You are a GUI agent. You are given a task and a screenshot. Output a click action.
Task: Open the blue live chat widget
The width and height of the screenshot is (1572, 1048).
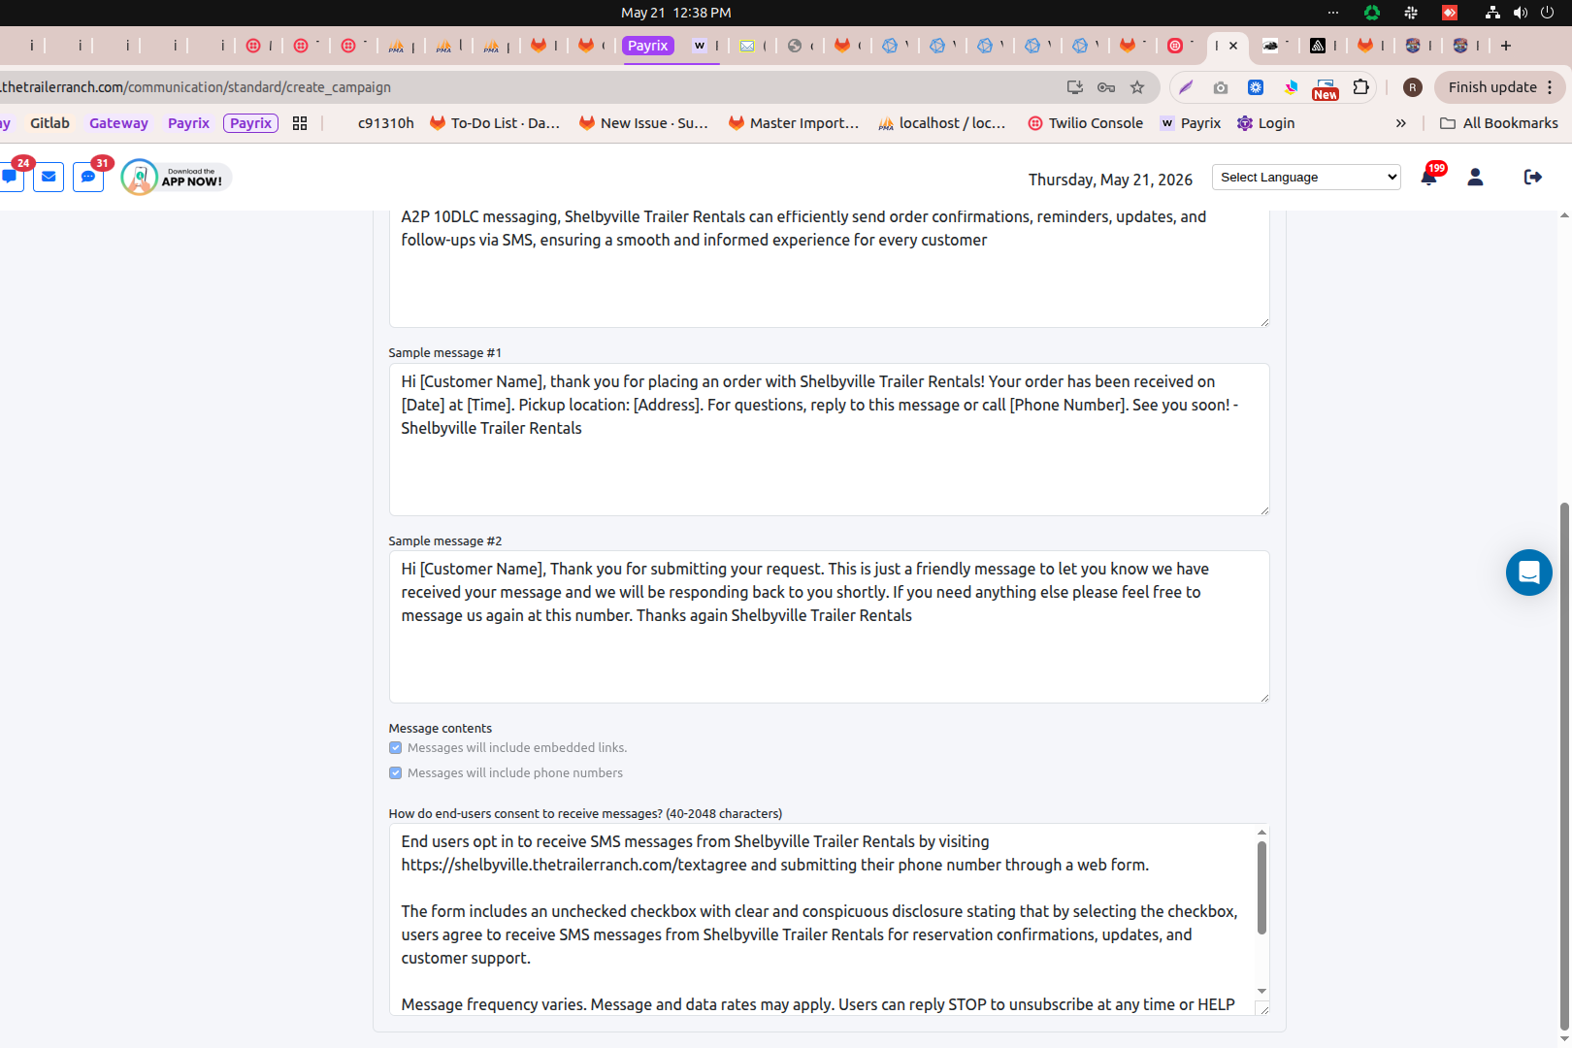coord(1528,573)
